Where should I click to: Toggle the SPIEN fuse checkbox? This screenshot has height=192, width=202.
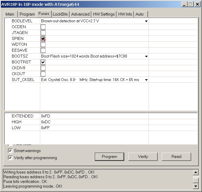[43, 39]
